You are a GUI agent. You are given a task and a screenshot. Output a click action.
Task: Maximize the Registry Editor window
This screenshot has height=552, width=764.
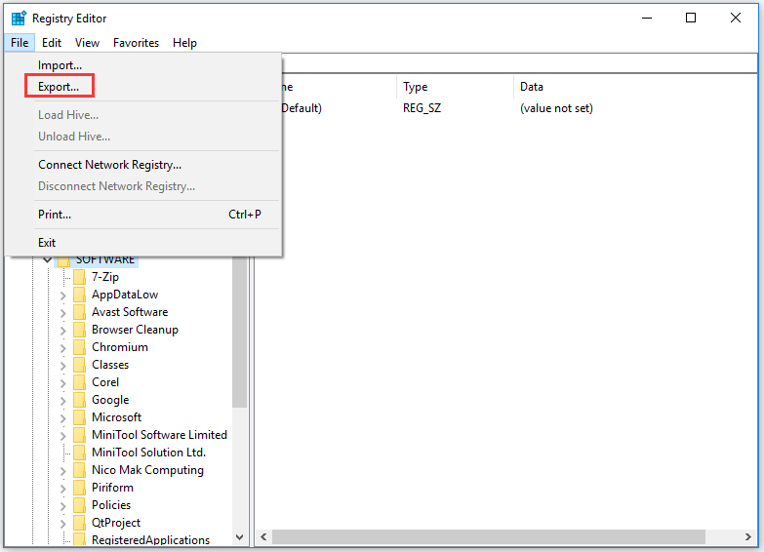[691, 18]
